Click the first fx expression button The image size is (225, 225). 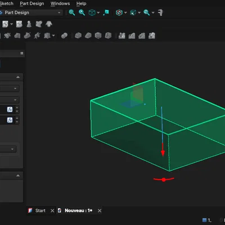point(10,109)
